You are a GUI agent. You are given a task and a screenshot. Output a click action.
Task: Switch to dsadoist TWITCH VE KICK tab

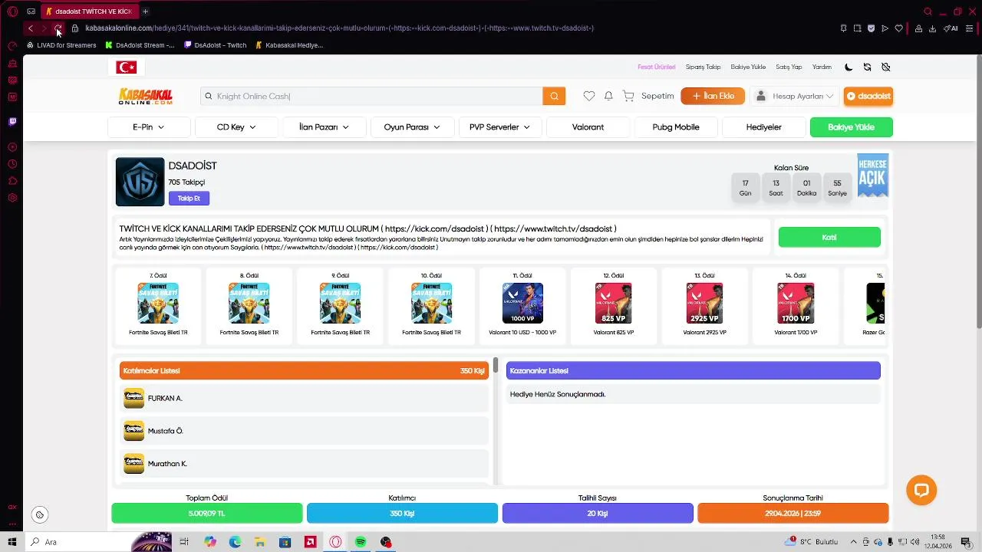(88, 11)
